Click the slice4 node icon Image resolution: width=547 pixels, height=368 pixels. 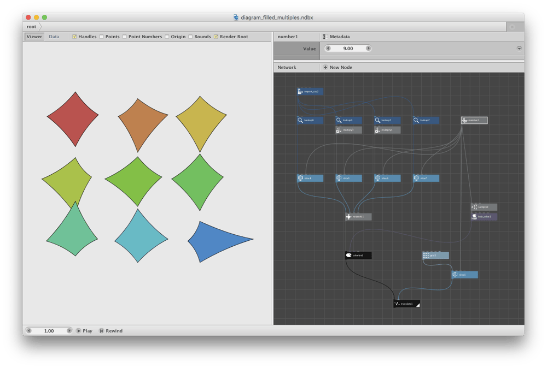(x=300, y=178)
